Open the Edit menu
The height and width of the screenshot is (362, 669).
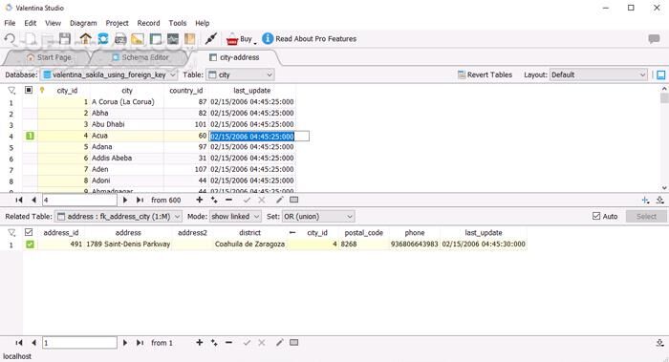31,23
